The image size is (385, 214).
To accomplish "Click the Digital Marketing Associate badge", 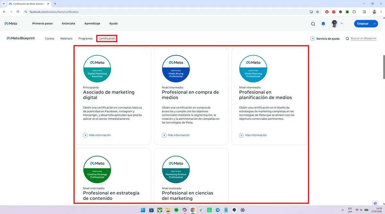I will (x=97, y=69).
